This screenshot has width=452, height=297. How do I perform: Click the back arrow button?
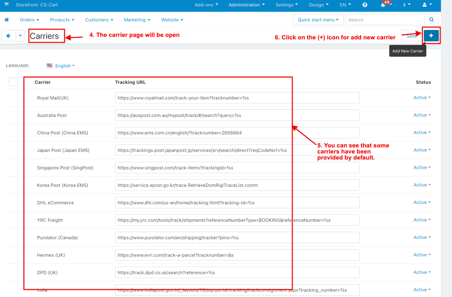coord(9,36)
